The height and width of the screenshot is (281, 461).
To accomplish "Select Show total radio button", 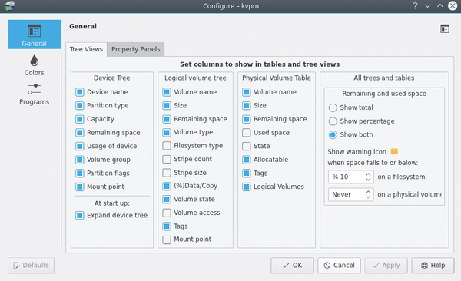I will [x=333, y=107].
